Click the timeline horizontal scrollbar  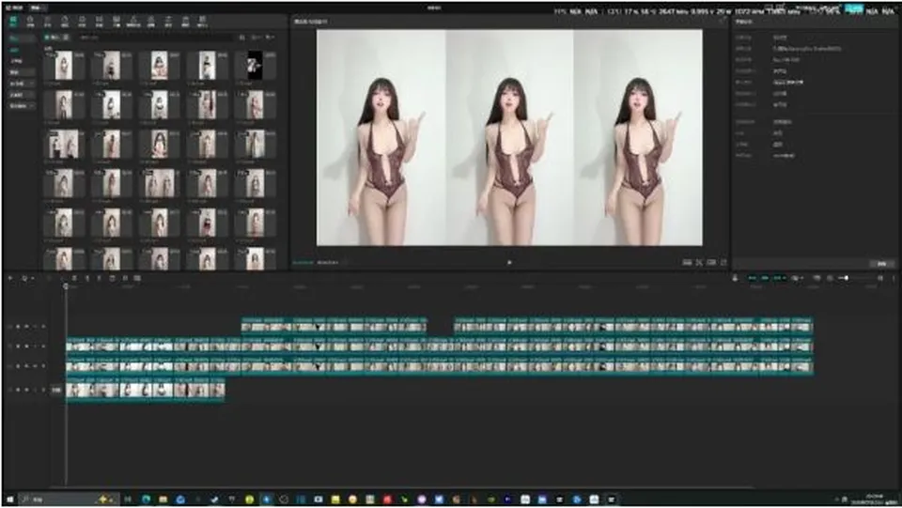click(403, 487)
